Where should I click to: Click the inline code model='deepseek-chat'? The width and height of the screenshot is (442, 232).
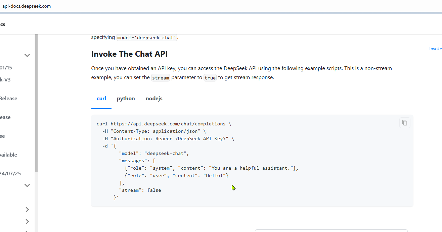coord(147,38)
